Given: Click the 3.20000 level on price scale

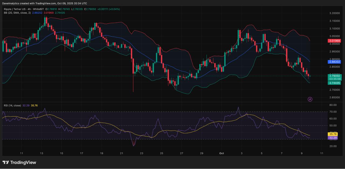Looking at the screenshot, I should point(334,13).
